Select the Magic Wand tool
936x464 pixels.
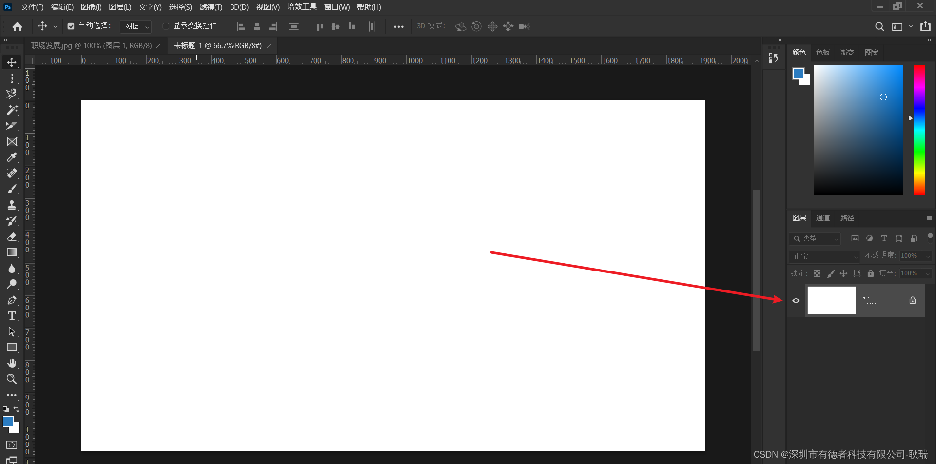tap(12, 110)
